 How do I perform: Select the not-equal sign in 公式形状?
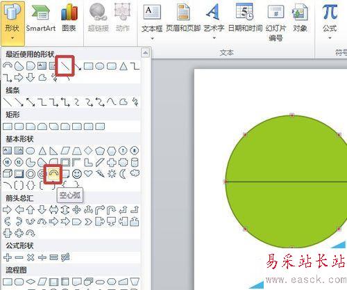coord(65,257)
